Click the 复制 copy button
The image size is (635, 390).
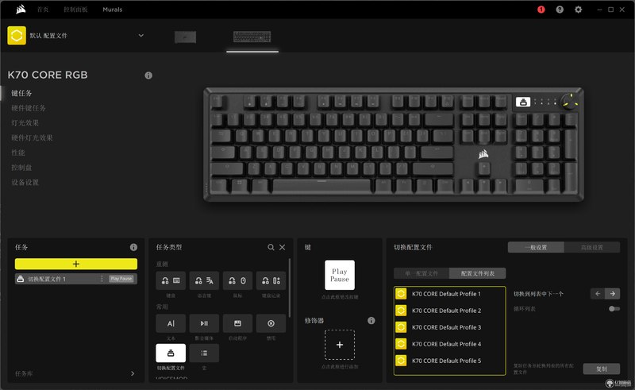coord(602,369)
